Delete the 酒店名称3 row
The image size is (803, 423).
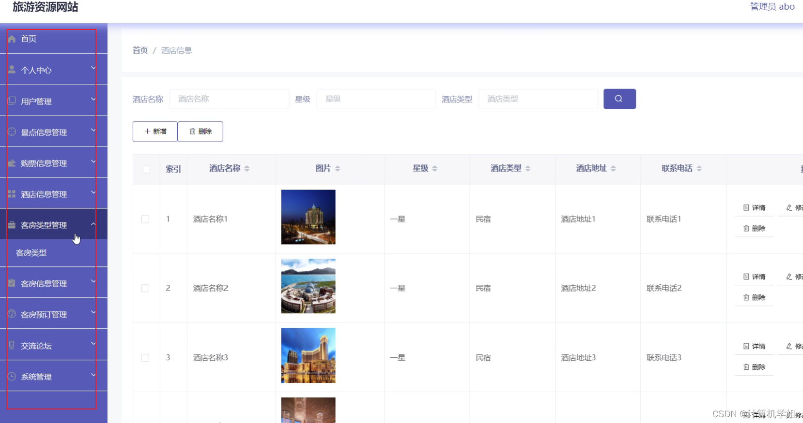[754, 367]
